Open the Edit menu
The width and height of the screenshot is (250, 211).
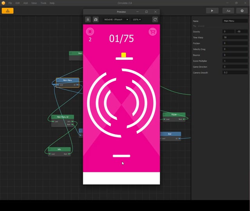[18, 3]
